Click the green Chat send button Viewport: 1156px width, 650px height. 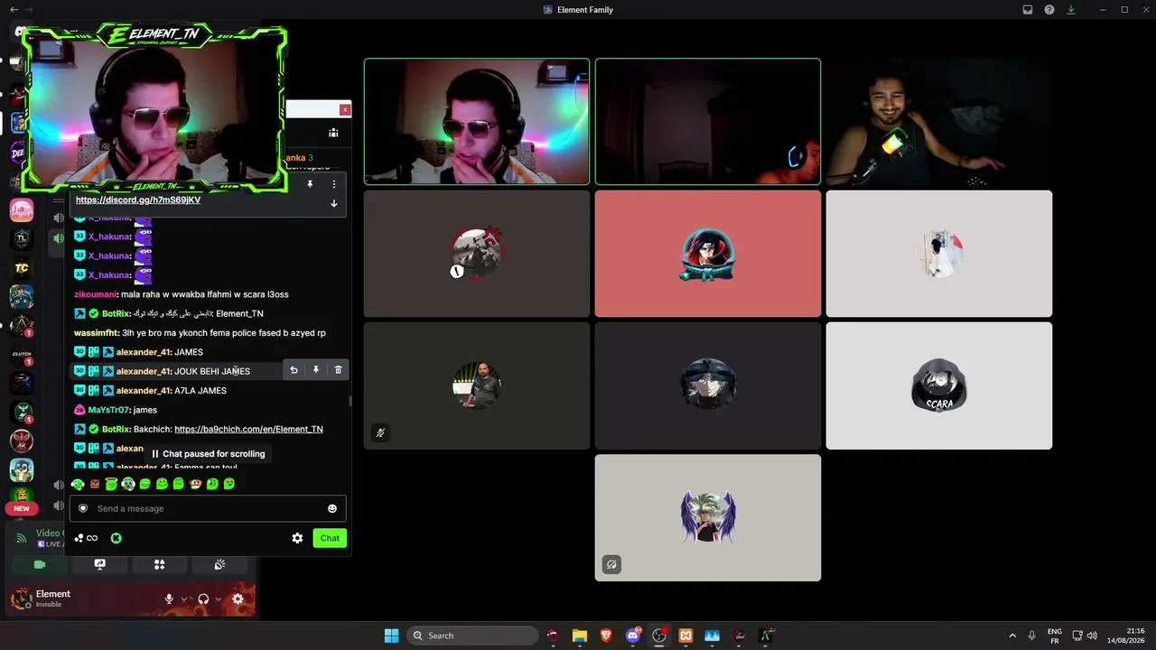coord(330,538)
